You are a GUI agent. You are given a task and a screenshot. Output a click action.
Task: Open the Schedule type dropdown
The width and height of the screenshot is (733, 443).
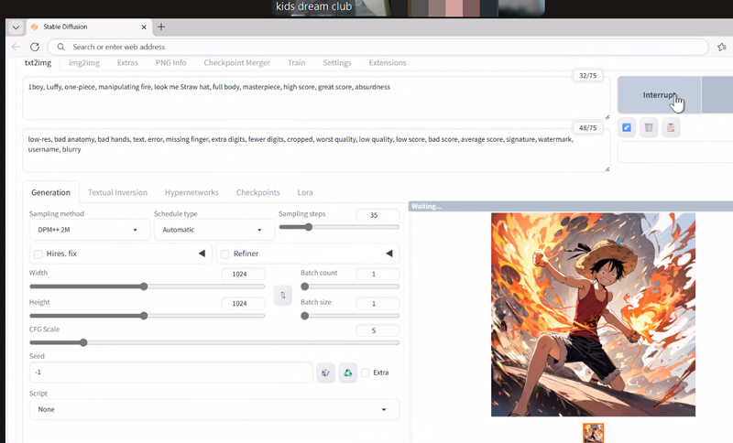click(213, 230)
